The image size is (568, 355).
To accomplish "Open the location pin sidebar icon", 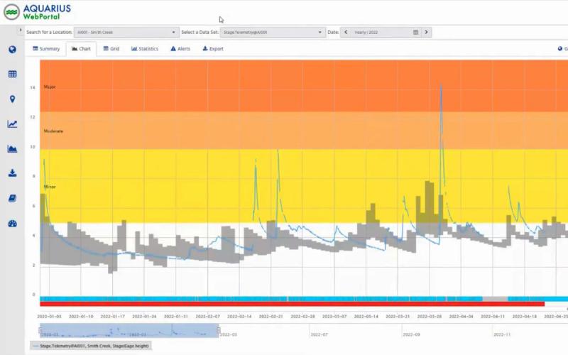I will tap(12, 99).
